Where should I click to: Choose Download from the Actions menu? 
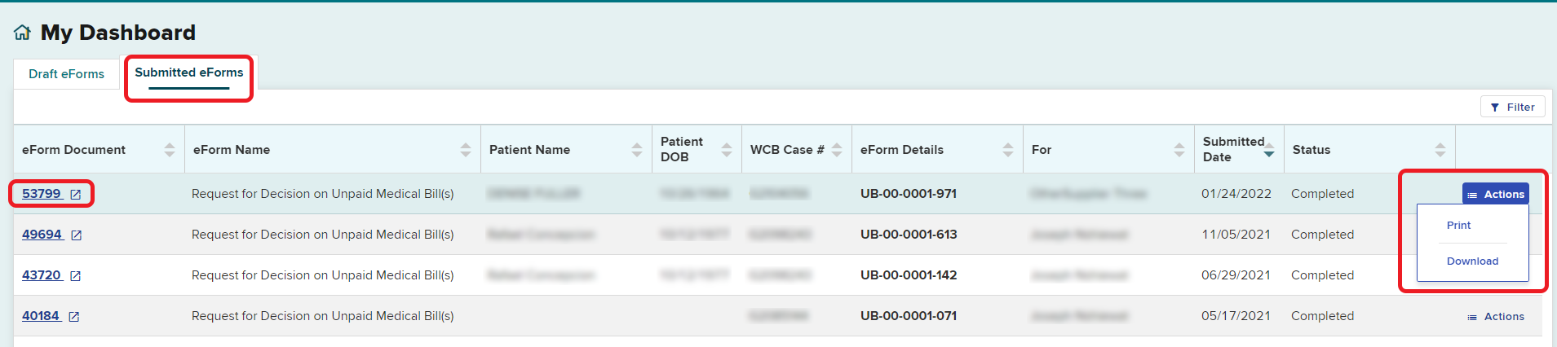pos(1472,261)
